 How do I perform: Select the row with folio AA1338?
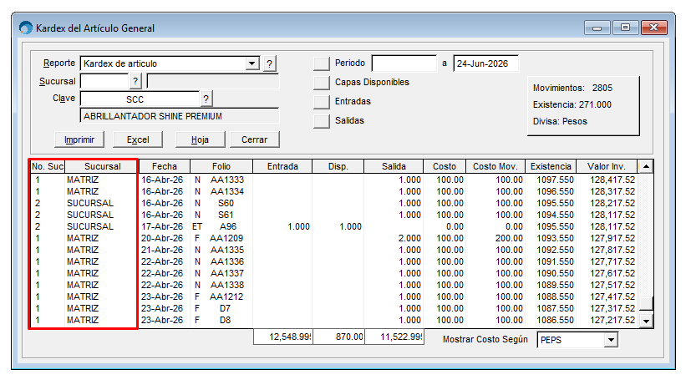[334, 285]
